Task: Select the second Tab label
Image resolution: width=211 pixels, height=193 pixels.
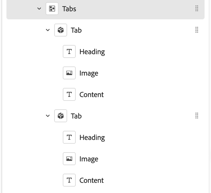Action: 76,116
